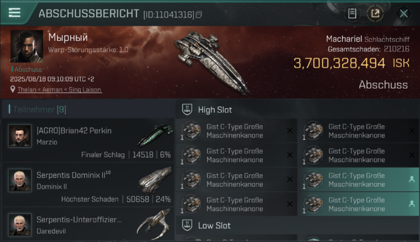The image size is (420, 242).
Task: Click the share export icon
Action: tap(375, 14)
